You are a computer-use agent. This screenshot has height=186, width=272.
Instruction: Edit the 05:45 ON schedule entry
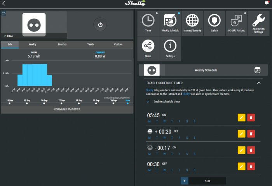[x=241, y=118]
